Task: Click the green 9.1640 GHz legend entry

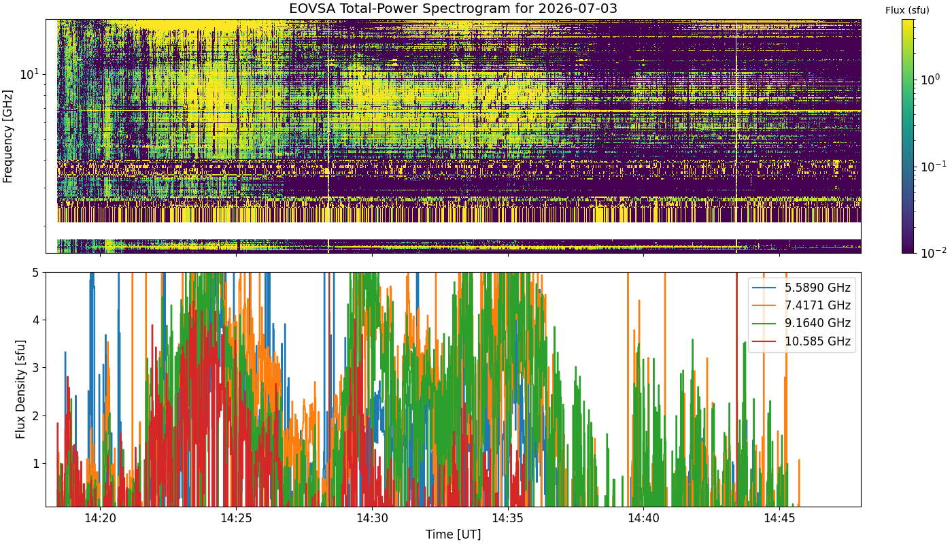Action: pos(801,323)
